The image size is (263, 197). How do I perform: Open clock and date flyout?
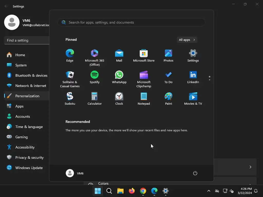(245, 191)
